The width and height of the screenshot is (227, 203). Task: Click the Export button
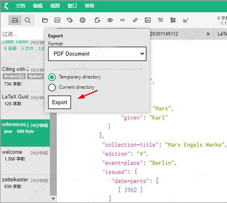(x=60, y=102)
